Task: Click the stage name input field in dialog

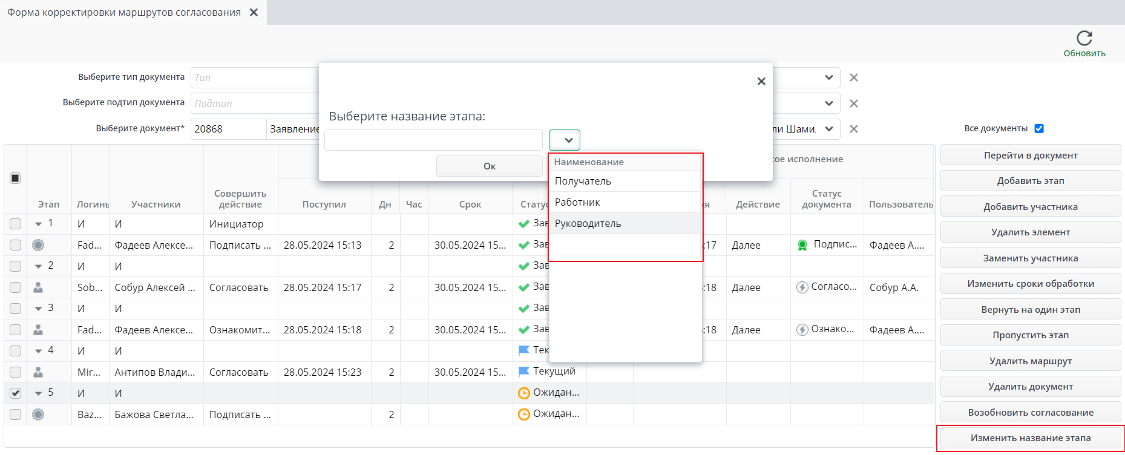Action: (x=433, y=140)
